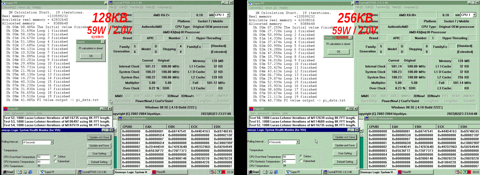Click the green tray icon near the 23:34 clock
480x175 pixels.
219,172
